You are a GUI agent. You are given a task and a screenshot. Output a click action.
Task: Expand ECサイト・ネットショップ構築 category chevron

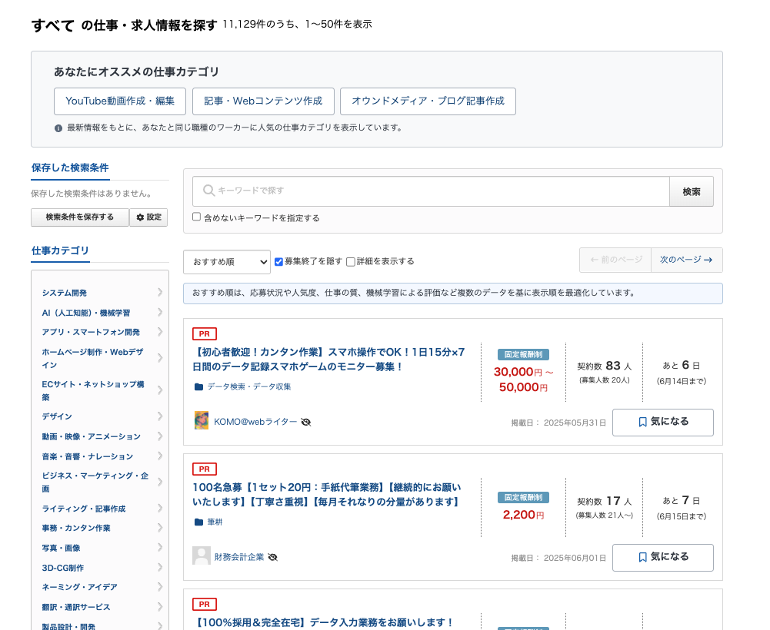click(160, 390)
